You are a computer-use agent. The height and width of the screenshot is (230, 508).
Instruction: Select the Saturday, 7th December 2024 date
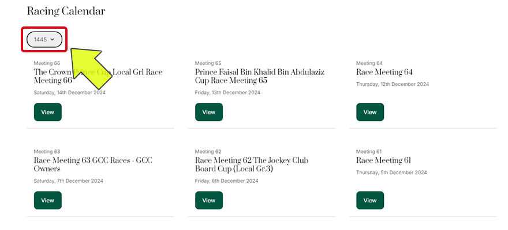(x=69, y=181)
